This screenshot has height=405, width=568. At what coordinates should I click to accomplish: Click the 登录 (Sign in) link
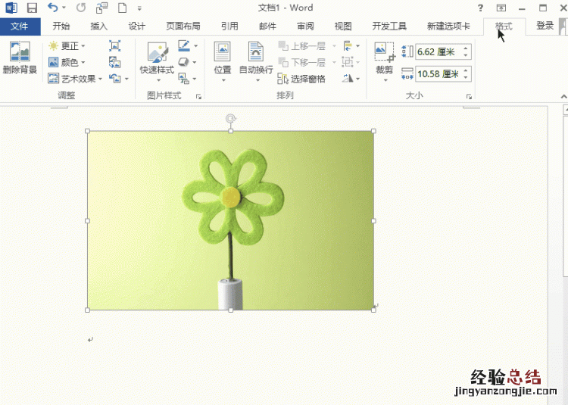[x=545, y=26]
